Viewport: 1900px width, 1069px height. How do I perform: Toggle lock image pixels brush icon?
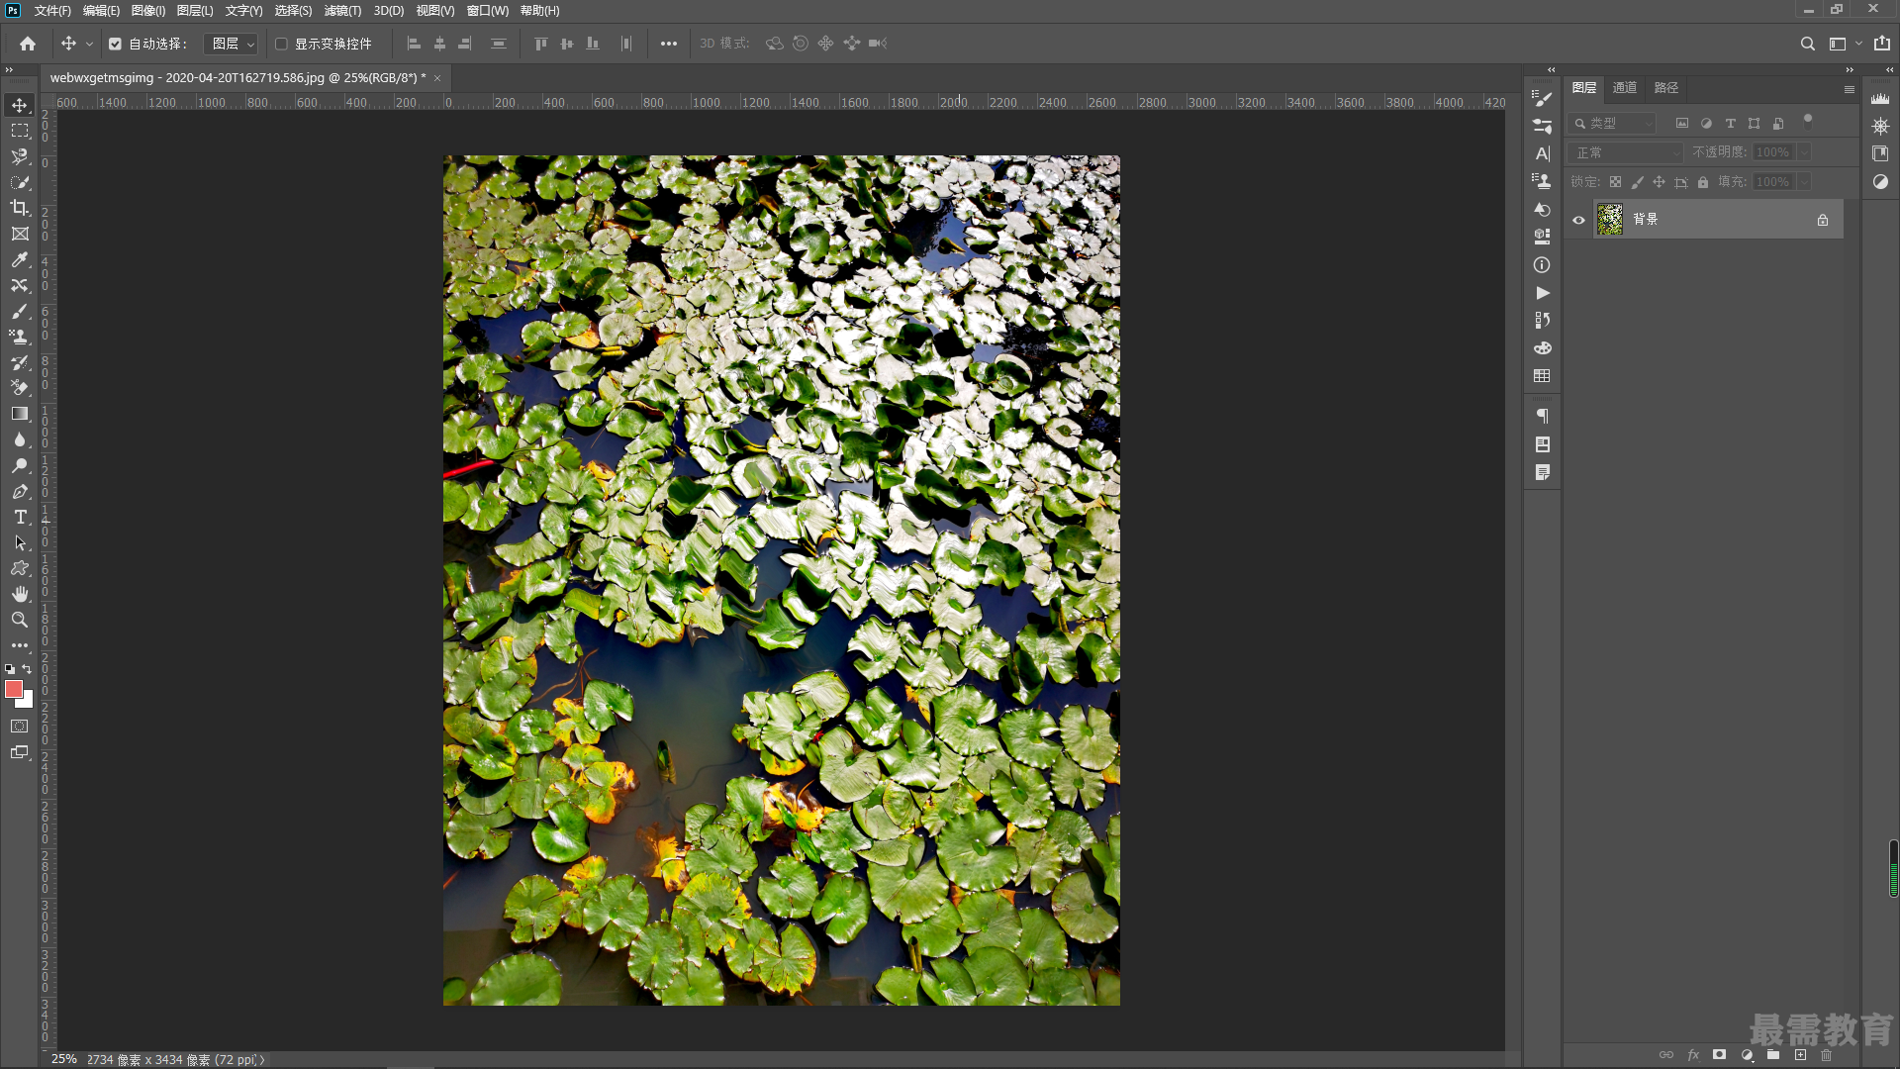point(1637,182)
